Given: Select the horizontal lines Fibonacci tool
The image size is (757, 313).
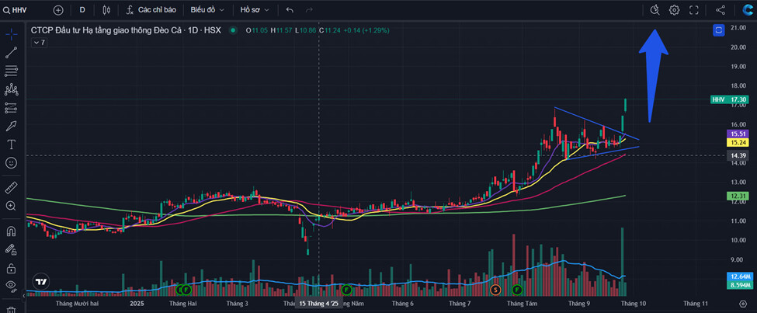Looking at the screenshot, I should click(x=11, y=71).
